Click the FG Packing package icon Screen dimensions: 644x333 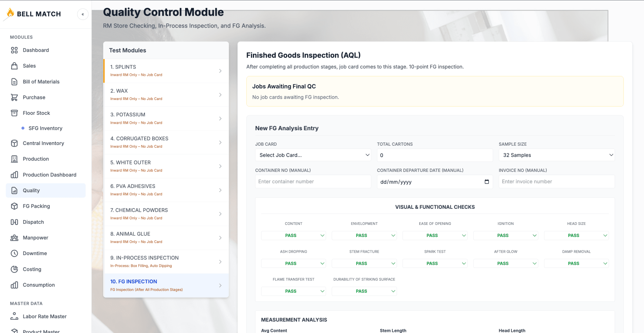tap(14, 206)
